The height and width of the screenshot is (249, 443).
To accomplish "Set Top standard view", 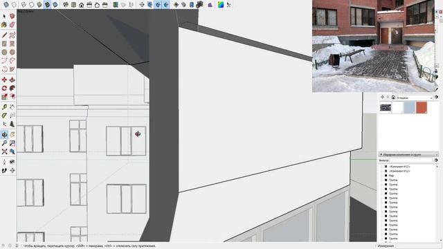I will pos(74,5).
